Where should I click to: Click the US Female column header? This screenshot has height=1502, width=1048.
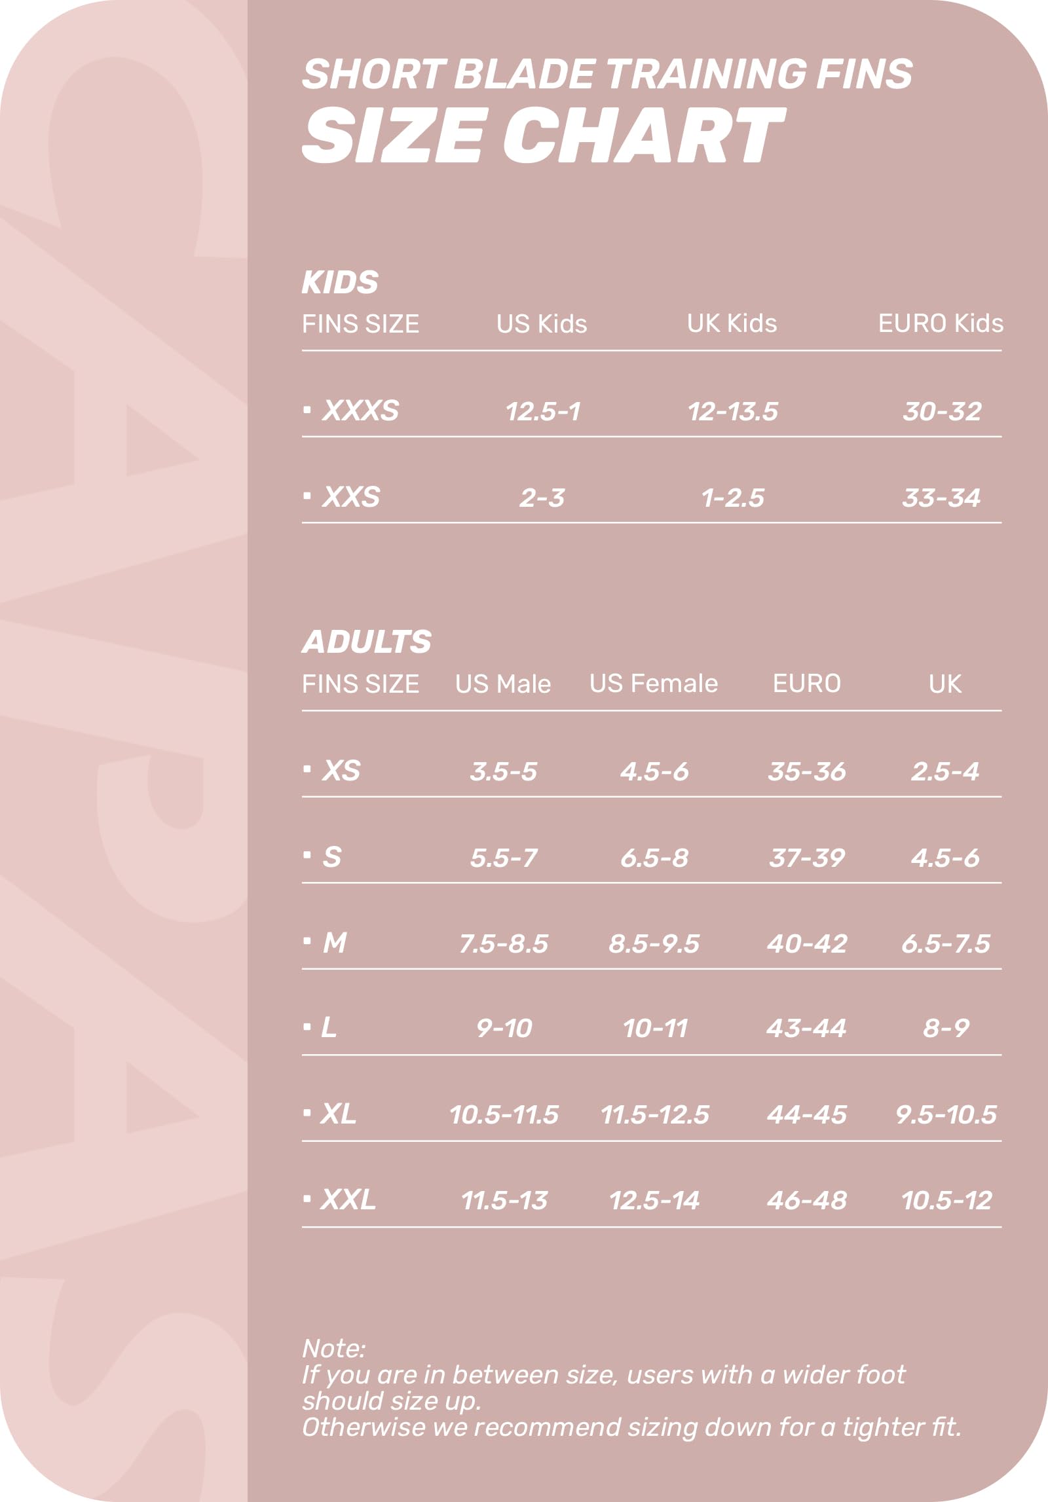pos(653,684)
